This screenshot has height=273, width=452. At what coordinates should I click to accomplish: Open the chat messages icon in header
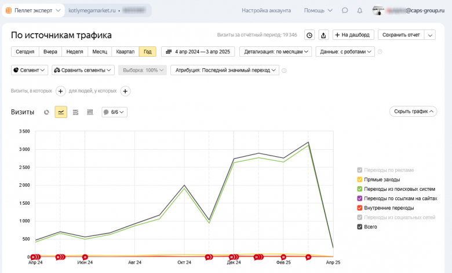345,10
